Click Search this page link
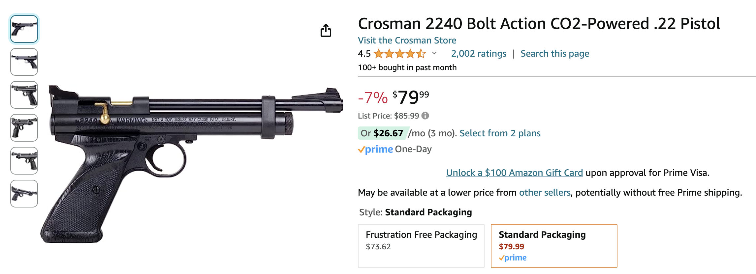The height and width of the screenshot is (274, 756). tap(555, 53)
